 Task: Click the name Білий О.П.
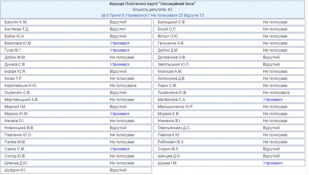pyautogui.click(x=167, y=29)
